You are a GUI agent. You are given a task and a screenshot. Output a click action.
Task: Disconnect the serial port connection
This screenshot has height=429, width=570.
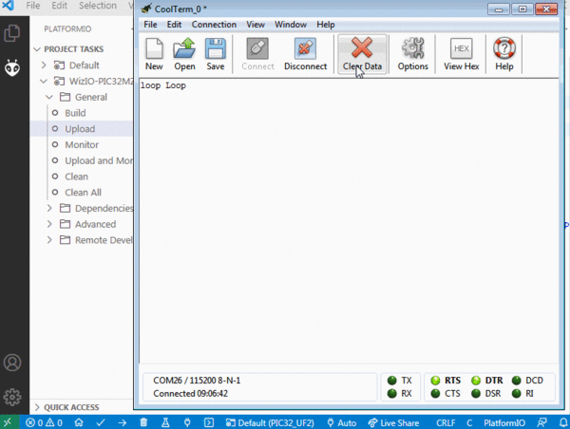click(305, 54)
